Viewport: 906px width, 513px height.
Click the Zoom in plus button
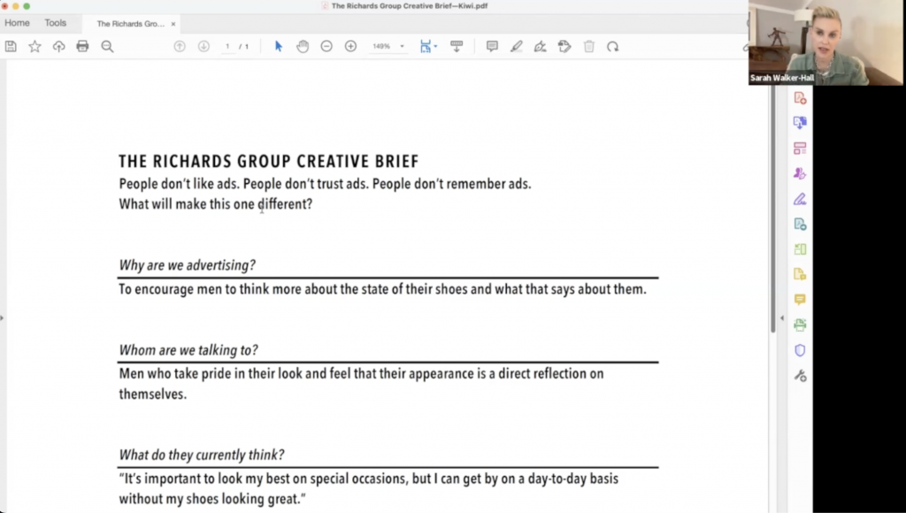point(350,46)
